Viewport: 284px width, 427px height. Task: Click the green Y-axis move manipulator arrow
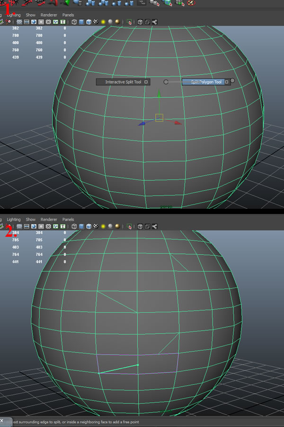coord(160,96)
